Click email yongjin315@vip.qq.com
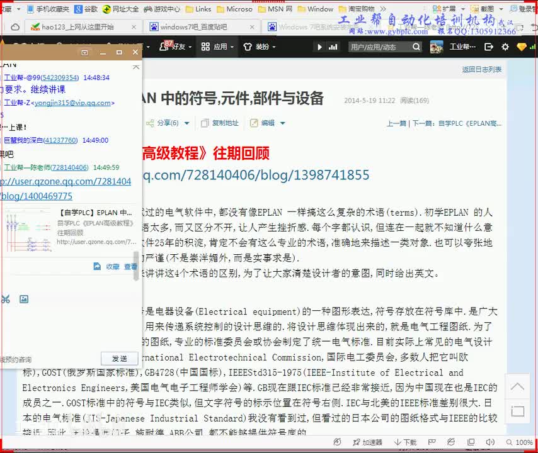Viewport: 538px width, 453px height. (x=72, y=103)
